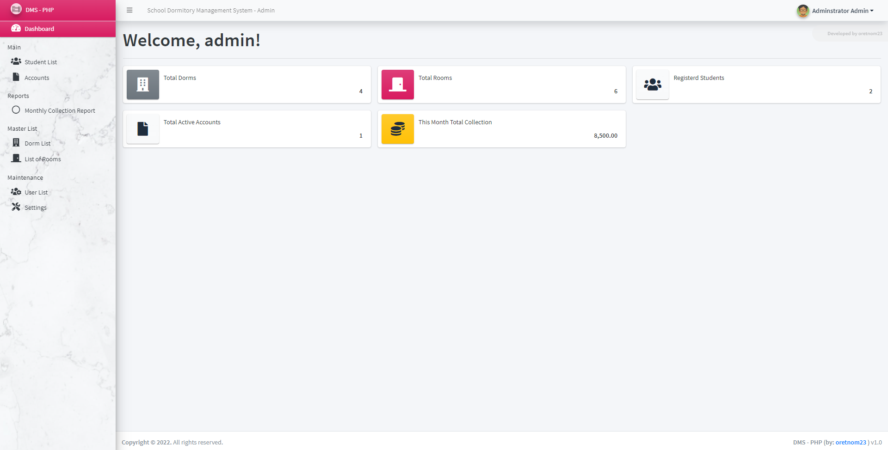This screenshot has width=888, height=450.
Task: Open the oretnom23 footer link
Action: [x=851, y=442]
